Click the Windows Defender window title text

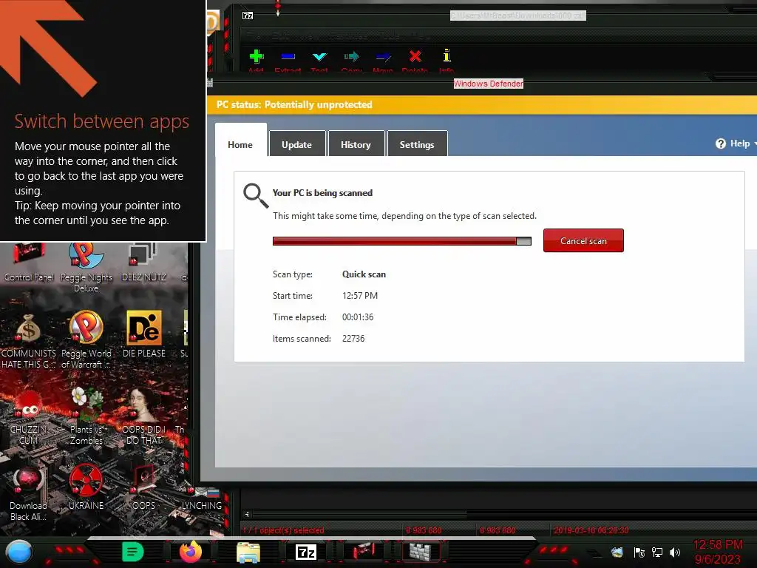point(489,84)
